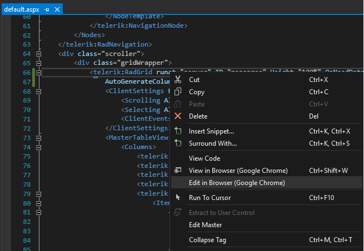Viewport: 364px width, 251px height.
Task: Close the default.aspx tab
Action: click(x=57, y=9)
